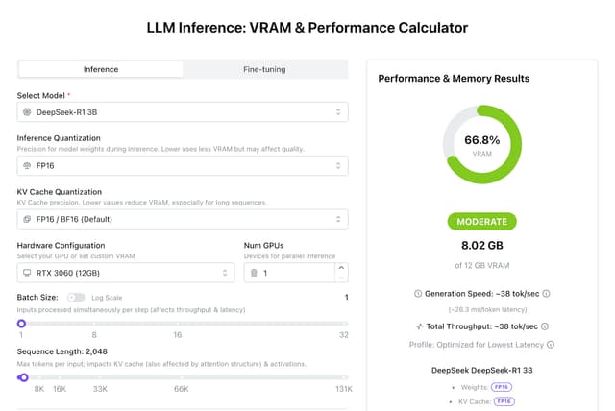The image size is (615, 411).
Task: Select the Inference tab
Action: tap(101, 69)
